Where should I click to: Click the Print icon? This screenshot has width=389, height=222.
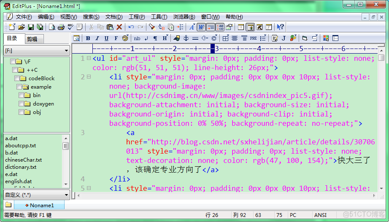pyautogui.click(x=61, y=27)
